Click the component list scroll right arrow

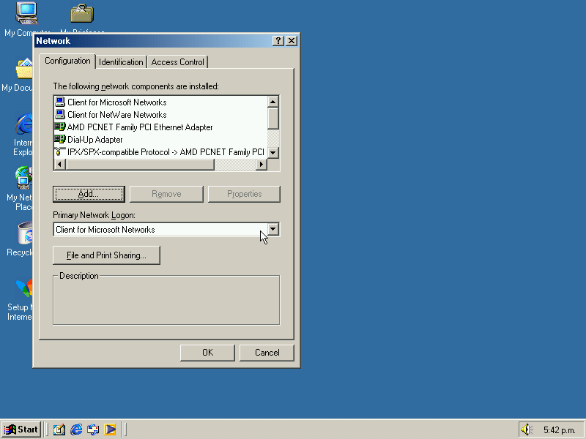tap(262, 164)
